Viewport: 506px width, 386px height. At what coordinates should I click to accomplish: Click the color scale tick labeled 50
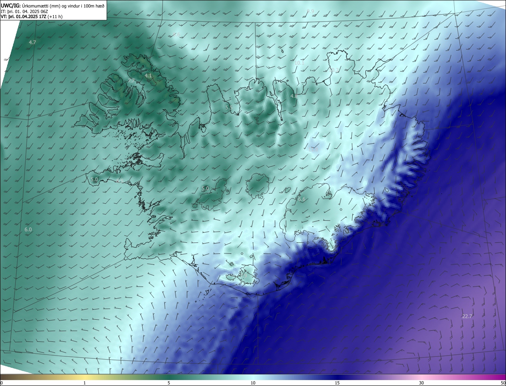pos(503,383)
